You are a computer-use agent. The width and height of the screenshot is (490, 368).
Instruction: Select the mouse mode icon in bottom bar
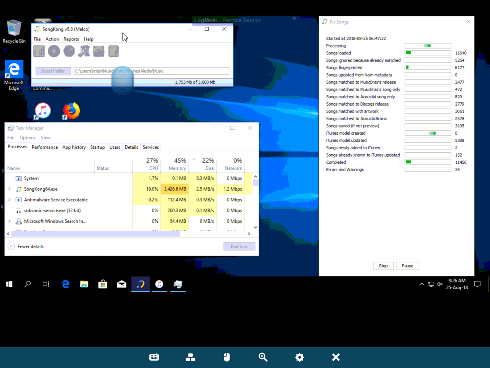227,357
